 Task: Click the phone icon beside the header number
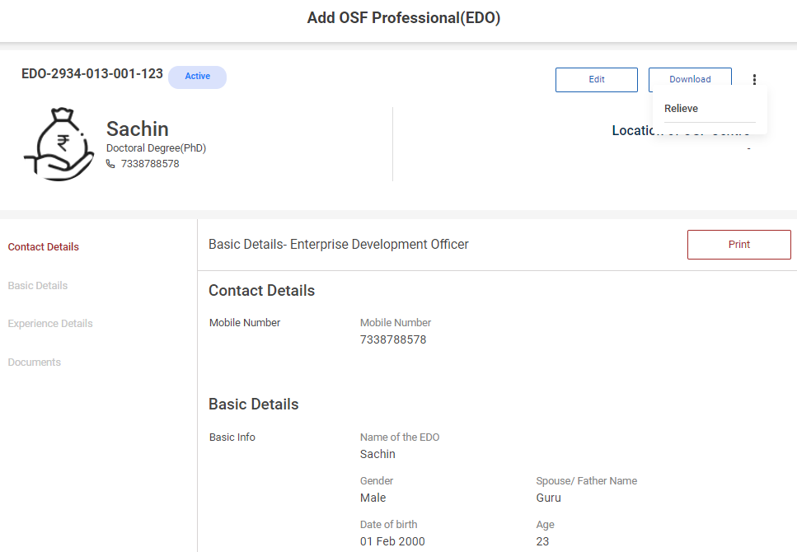111,164
